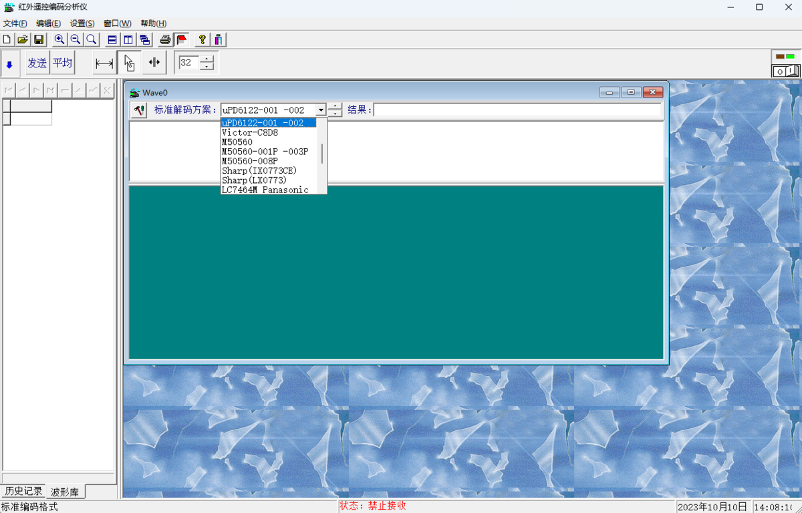
Task: Click the 结果 result text field
Action: 517,110
